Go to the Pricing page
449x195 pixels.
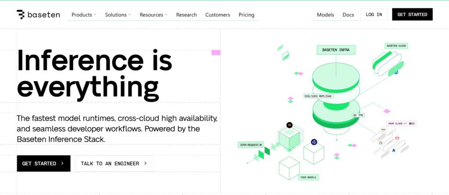coord(246,14)
